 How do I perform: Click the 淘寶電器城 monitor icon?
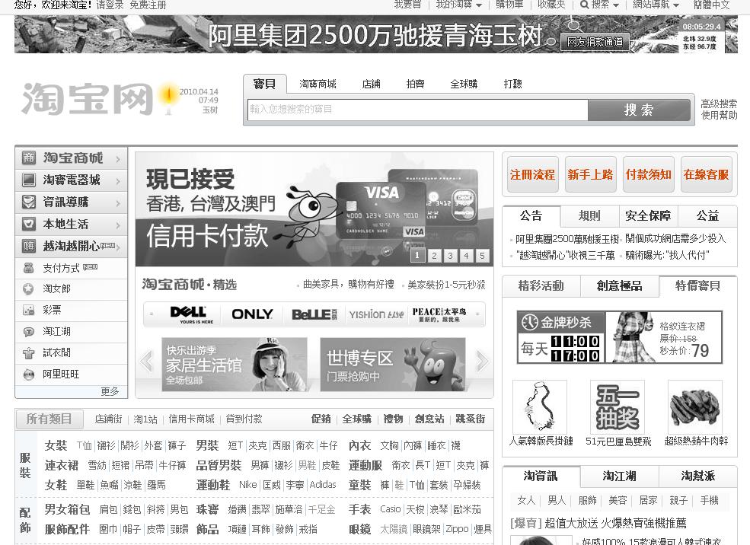click(29, 180)
